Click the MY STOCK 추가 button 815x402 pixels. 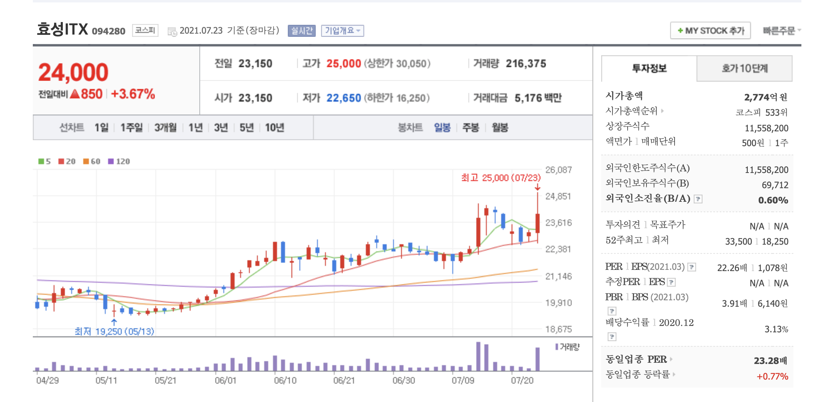pos(711,30)
